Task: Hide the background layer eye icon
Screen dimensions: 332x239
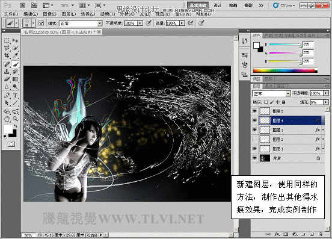Action: tap(255, 158)
